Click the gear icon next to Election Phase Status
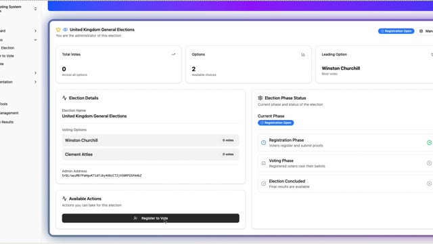Screen dimensions: 433x244 (260, 98)
